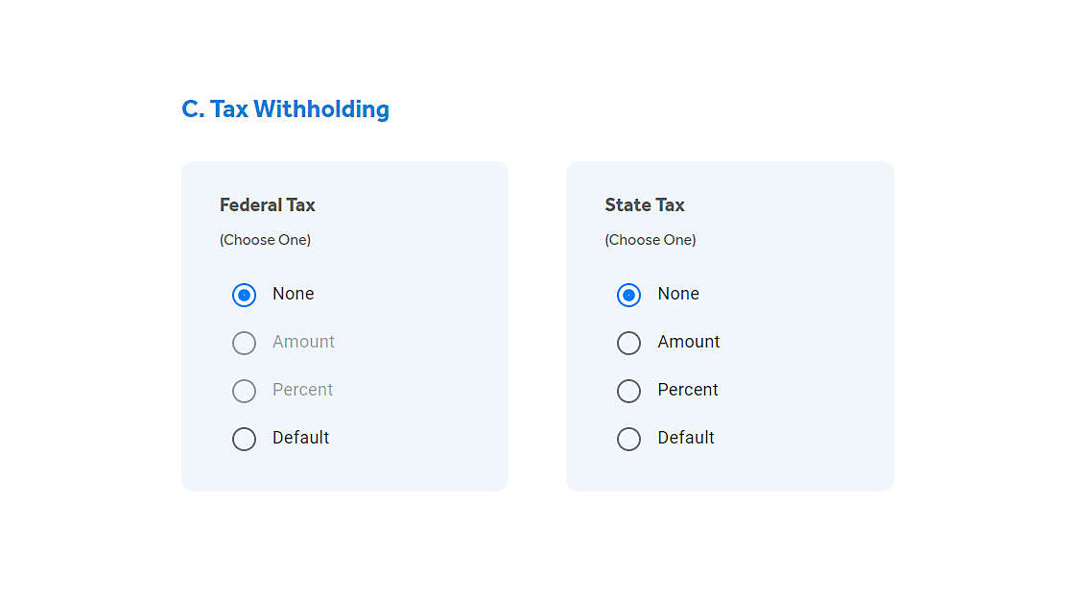
Task: Select Federal Tax Percent radio circle
Action: point(244,391)
